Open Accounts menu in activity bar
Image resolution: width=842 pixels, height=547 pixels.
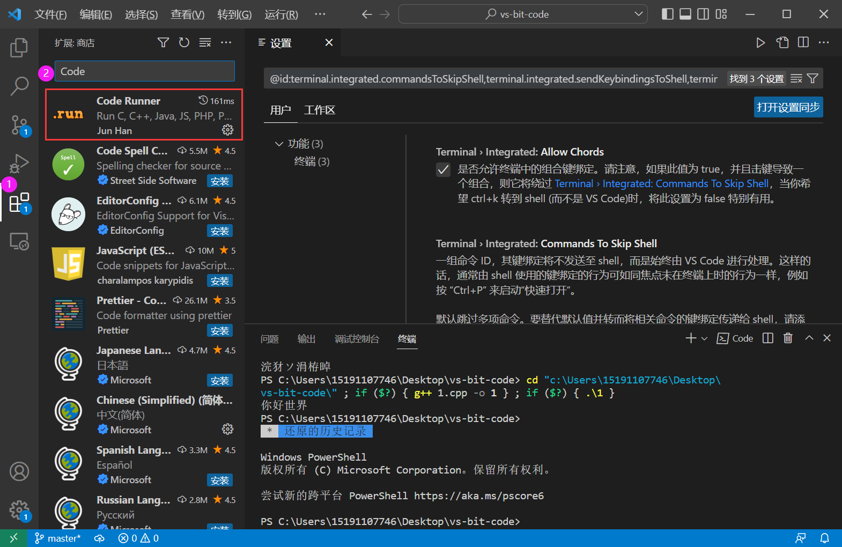19,471
